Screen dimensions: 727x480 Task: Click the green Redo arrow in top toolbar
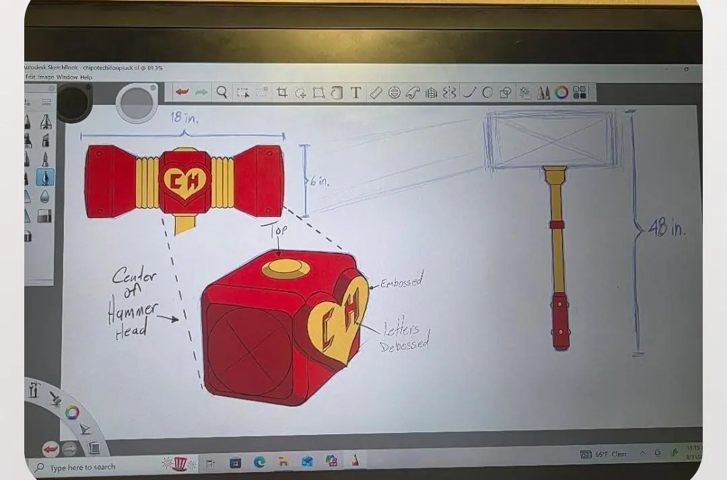[201, 92]
